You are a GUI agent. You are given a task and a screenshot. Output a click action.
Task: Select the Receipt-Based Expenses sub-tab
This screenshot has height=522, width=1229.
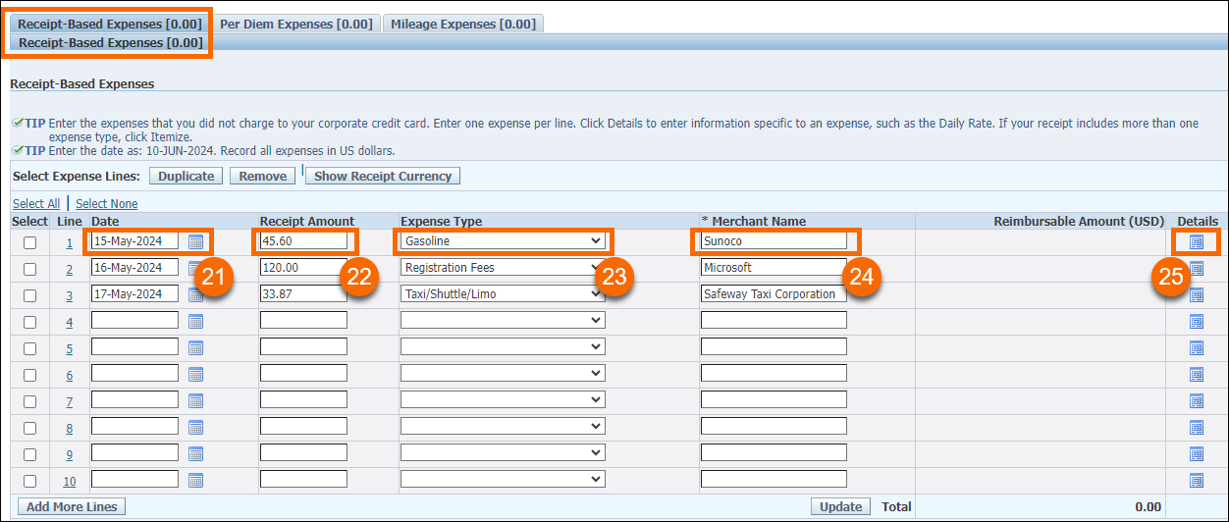click(111, 42)
